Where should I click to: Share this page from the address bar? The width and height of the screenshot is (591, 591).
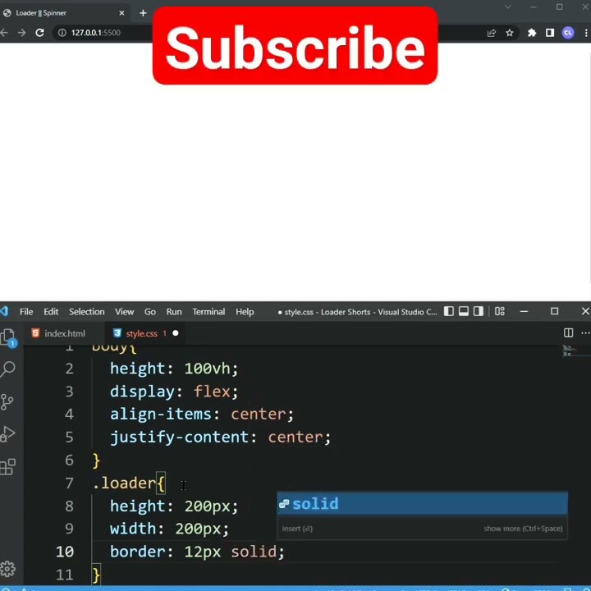point(492,33)
